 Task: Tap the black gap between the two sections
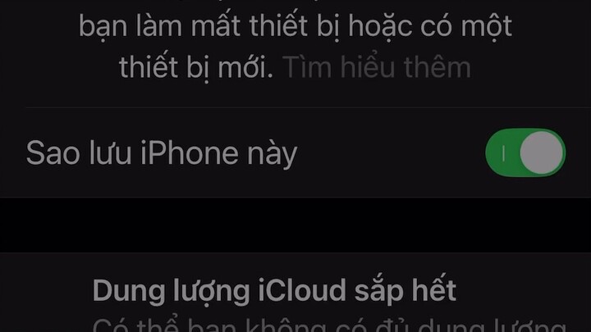pyautogui.click(x=295, y=225)
